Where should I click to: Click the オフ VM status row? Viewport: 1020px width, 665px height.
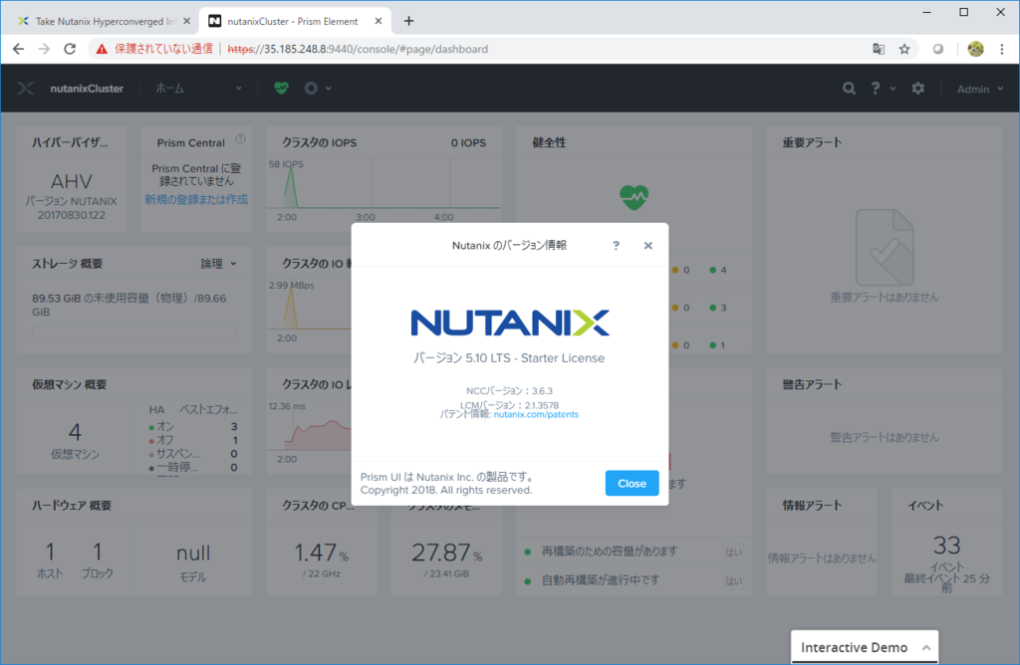pyautogui.click(x=193, y=440)
